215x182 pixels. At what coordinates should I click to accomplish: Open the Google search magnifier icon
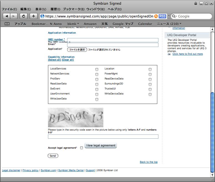(x=174, y=16)
